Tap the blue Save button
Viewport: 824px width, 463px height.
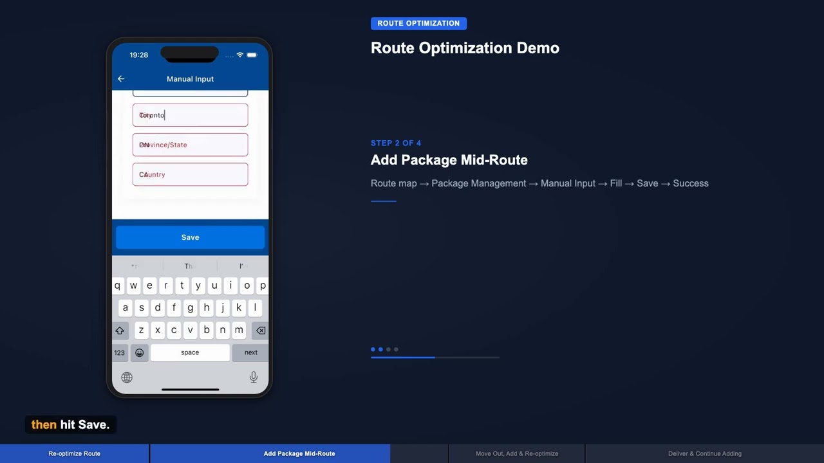point(190,237)
